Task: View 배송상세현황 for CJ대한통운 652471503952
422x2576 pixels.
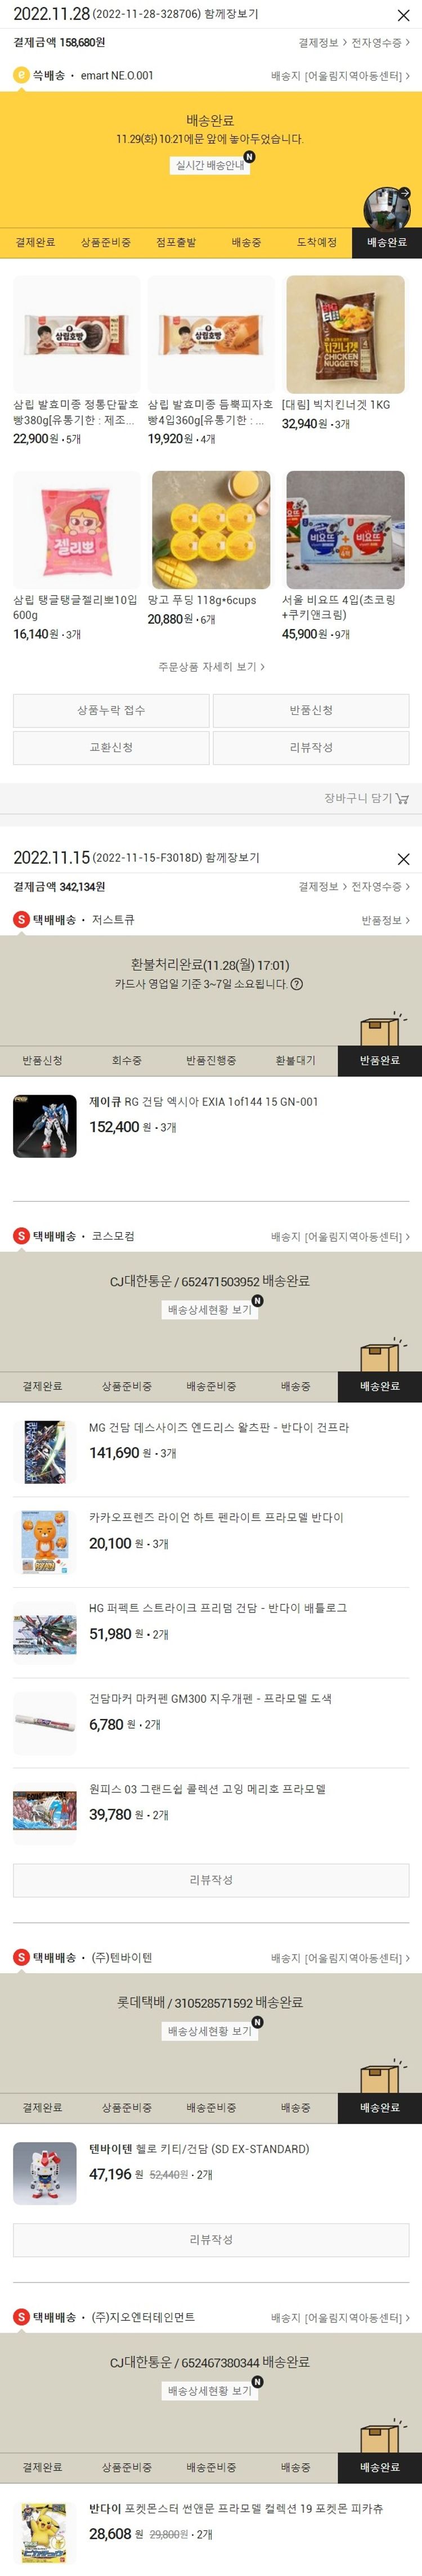Action: pyautogui.click(x=210, y=1309)
